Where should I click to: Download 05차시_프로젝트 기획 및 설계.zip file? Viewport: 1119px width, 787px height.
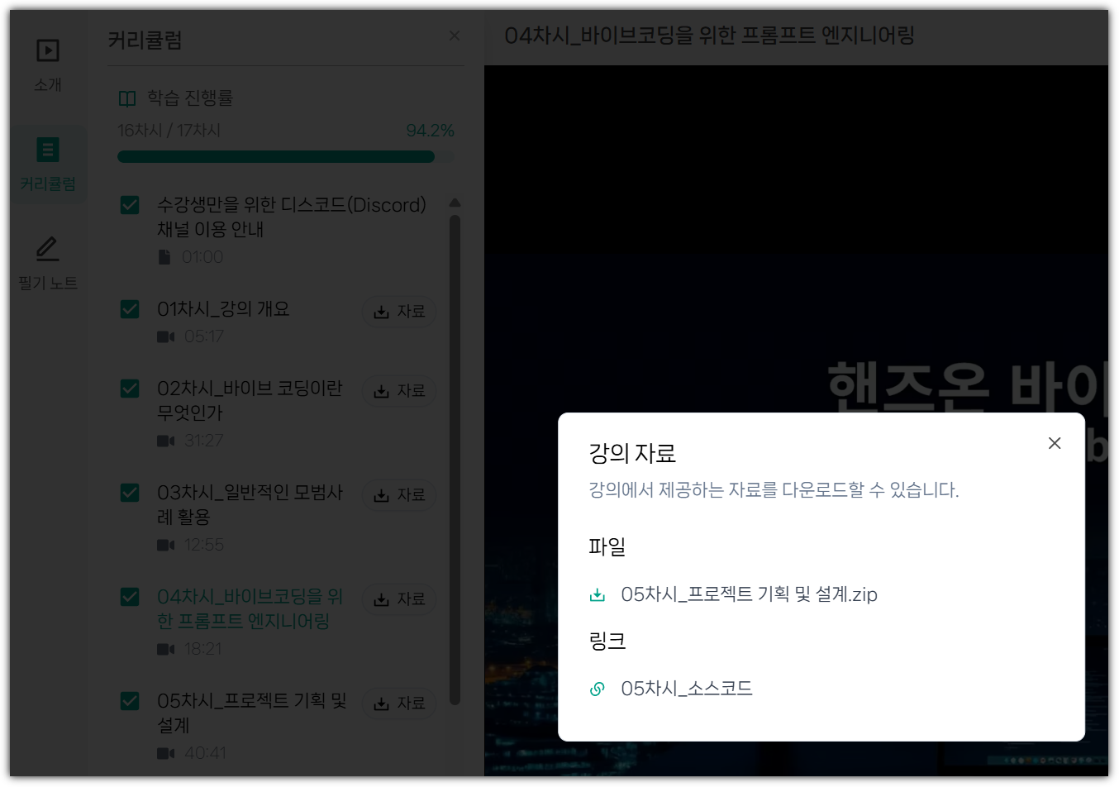point(749,594)
